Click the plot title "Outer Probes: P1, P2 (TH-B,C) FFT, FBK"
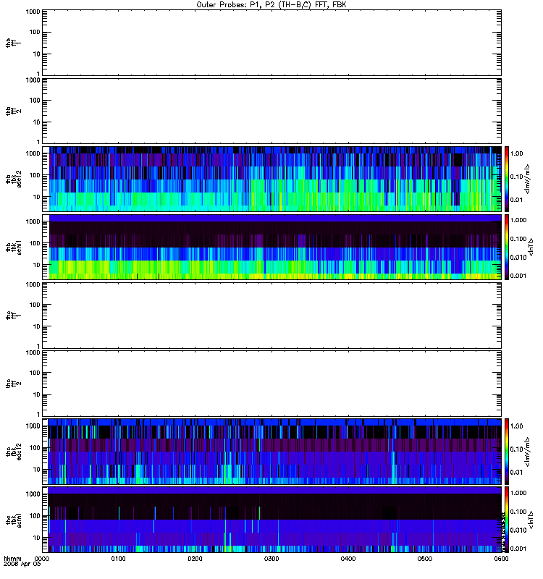Screen dimensions: 543x579 point(271,5)
